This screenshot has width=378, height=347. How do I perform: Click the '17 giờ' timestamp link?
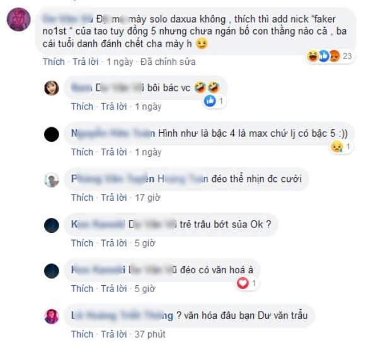(x=147, y=198)
